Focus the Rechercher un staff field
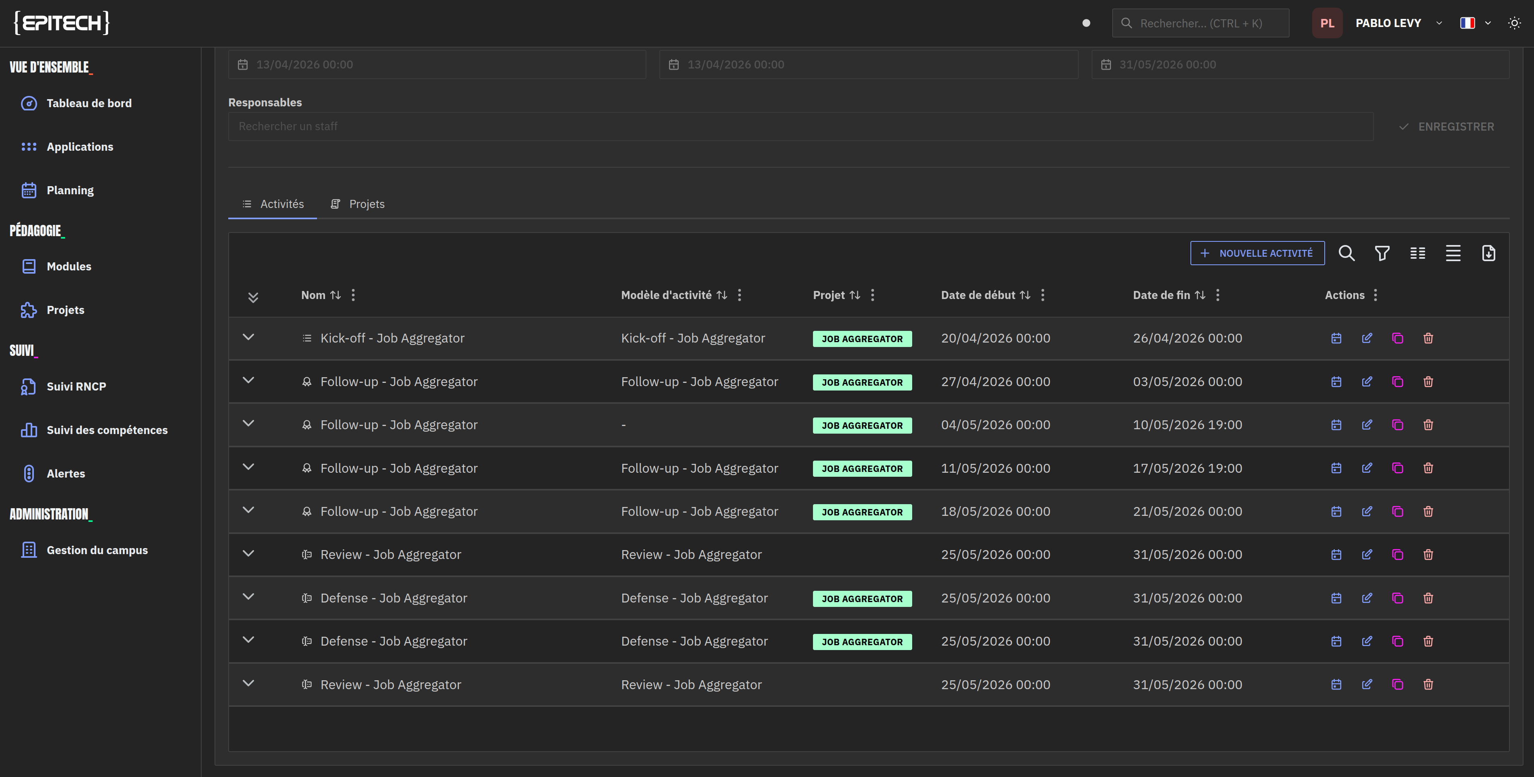Screen dimensions: 1534x777 [x=800, y=127]
